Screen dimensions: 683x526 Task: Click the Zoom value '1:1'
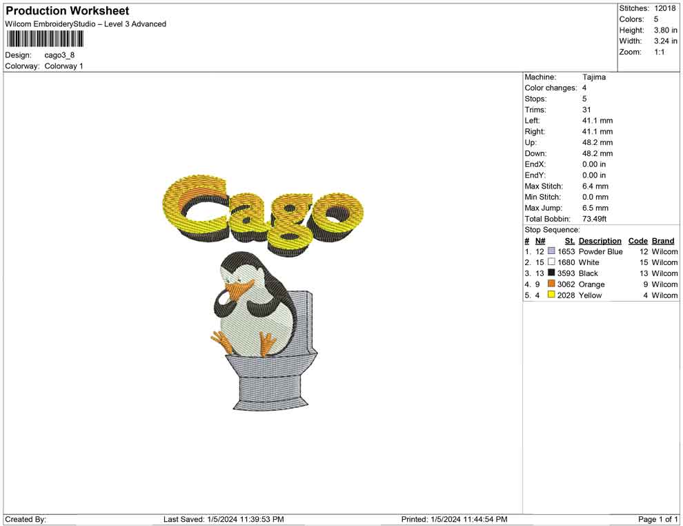(x=660, y=52)
